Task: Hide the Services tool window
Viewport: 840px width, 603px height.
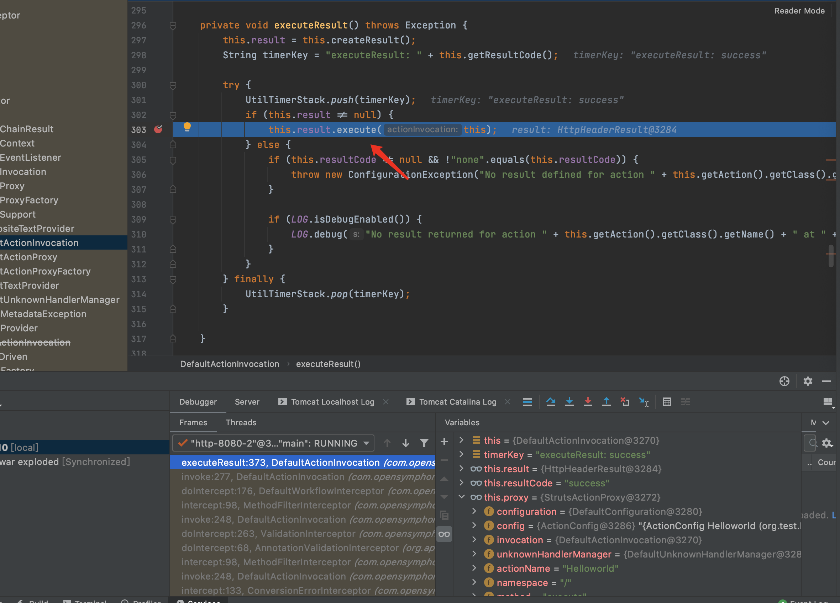Action: pyautogui.click(x=826, y=381)
